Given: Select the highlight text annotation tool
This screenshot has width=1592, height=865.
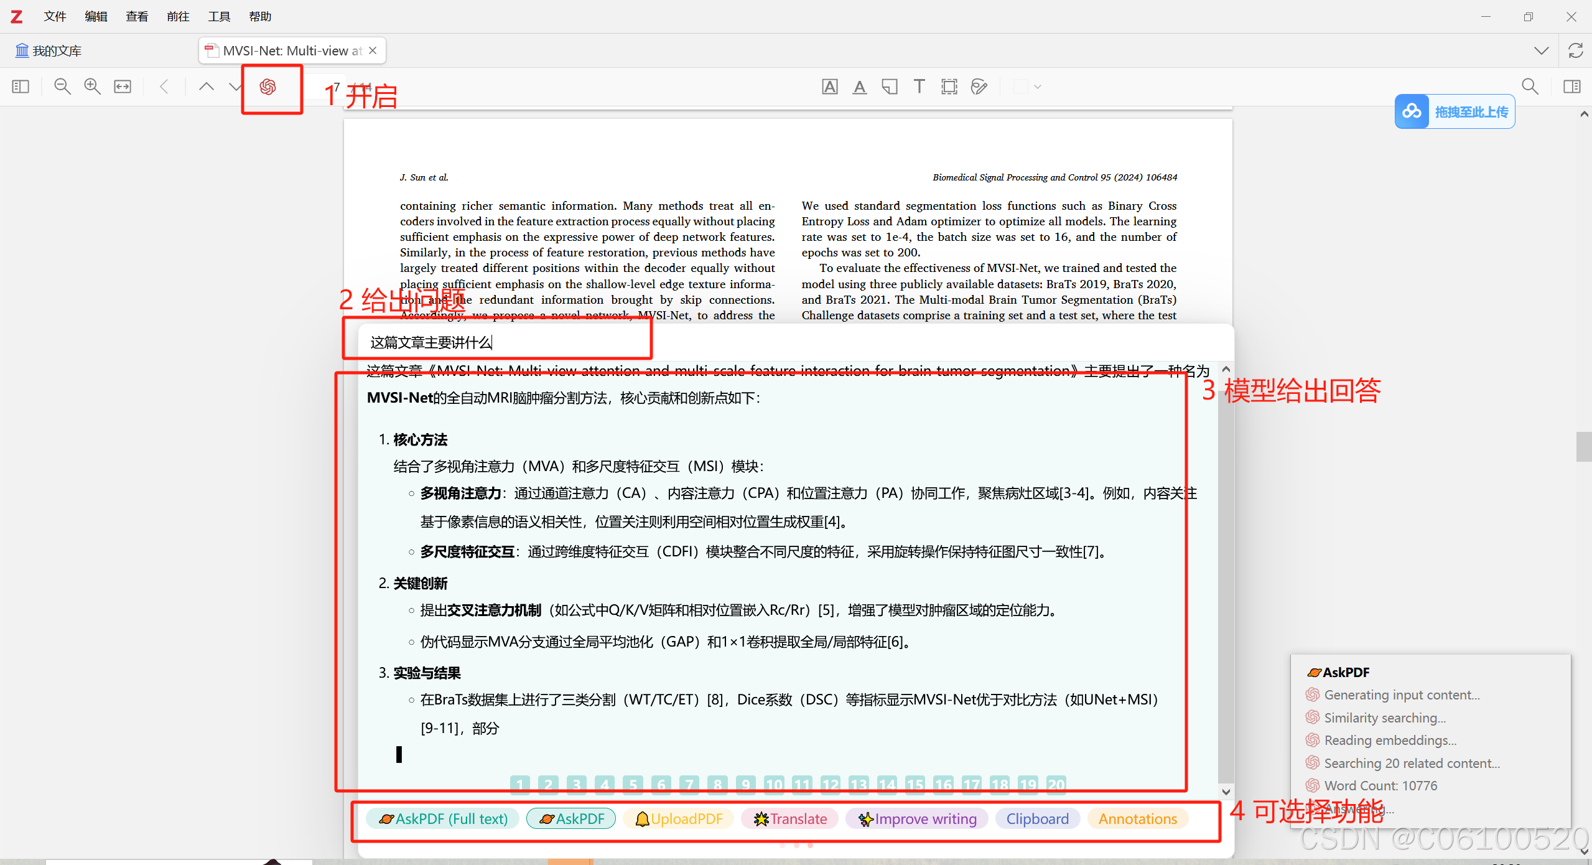Looking at the screenshot, I should point(829,86).
